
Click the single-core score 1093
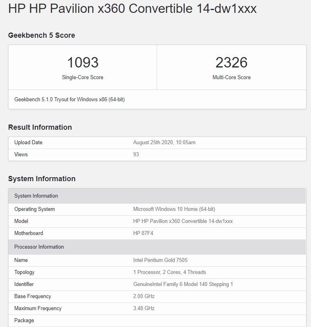tap(82, 63)
